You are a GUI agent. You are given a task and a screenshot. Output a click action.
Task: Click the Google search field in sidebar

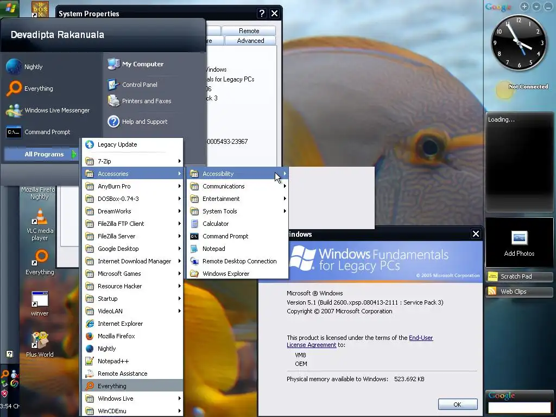[x=519, y=408]
